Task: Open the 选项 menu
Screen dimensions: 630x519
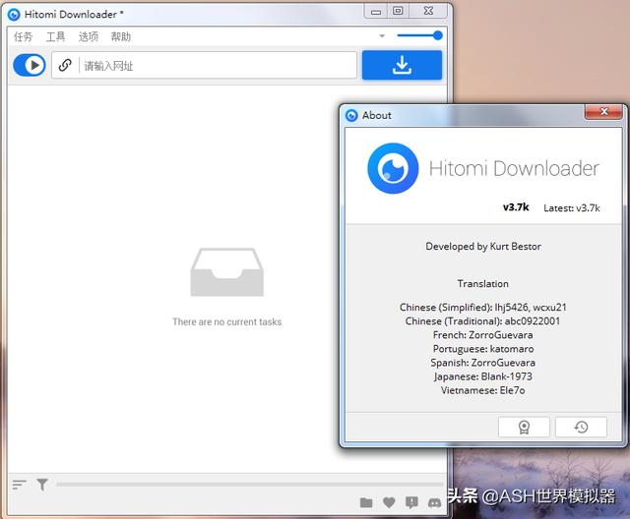Action: 89,37
